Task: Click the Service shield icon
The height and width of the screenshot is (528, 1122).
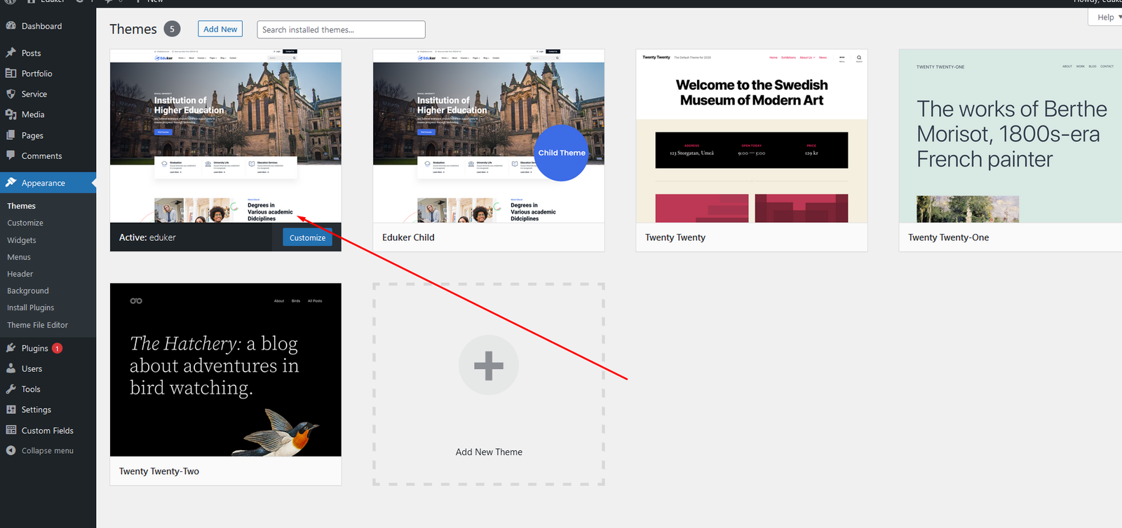Action: click(11, 94)
